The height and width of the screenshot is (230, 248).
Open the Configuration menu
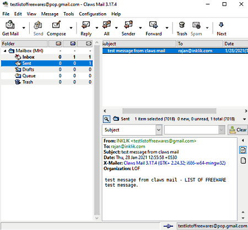[x=93, y=14]
